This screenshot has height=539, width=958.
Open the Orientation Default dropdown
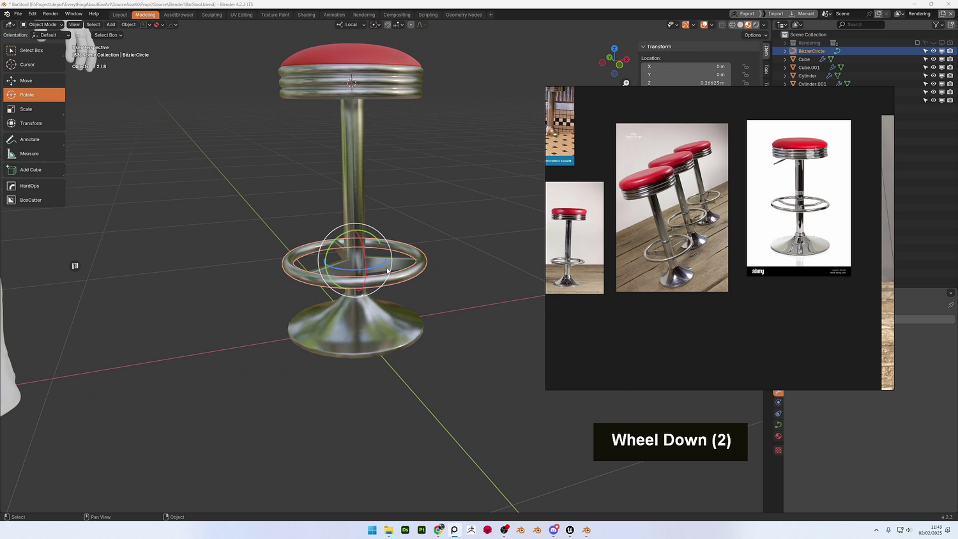point(50,35)
